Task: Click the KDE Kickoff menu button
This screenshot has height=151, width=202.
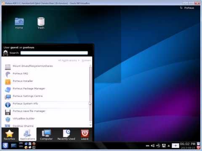Action: point(5,146)
